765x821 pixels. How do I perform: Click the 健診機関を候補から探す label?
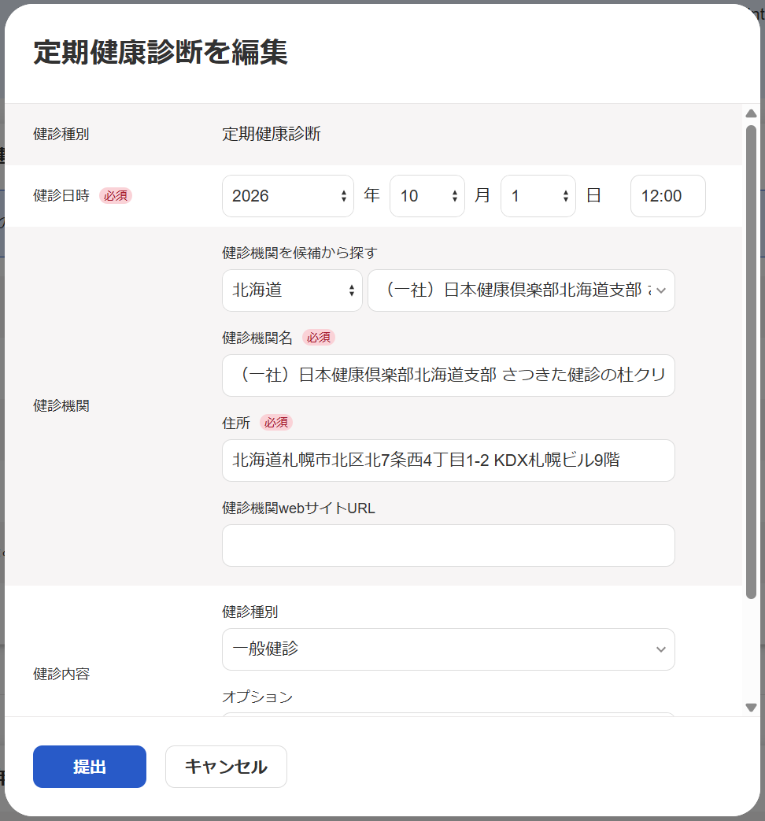(x=300, y=253)
